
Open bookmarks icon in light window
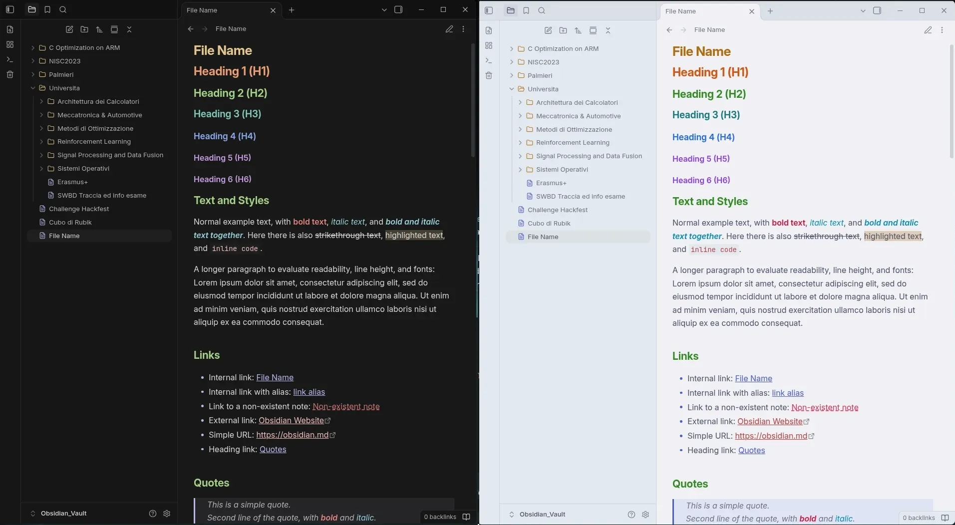coord(526,10)
